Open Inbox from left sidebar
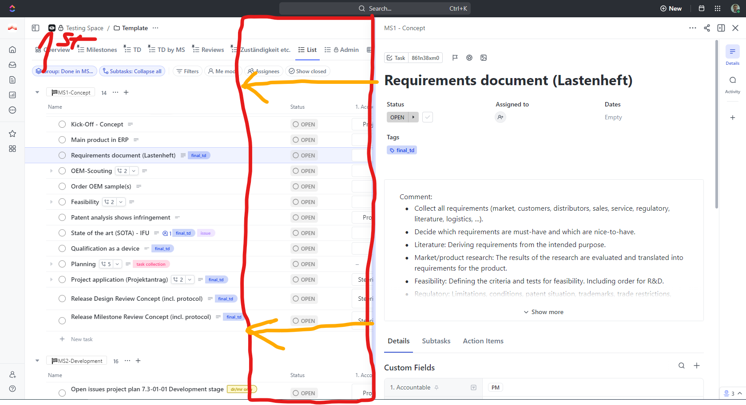This screenshot has height=405, width=746. (12, 65)
